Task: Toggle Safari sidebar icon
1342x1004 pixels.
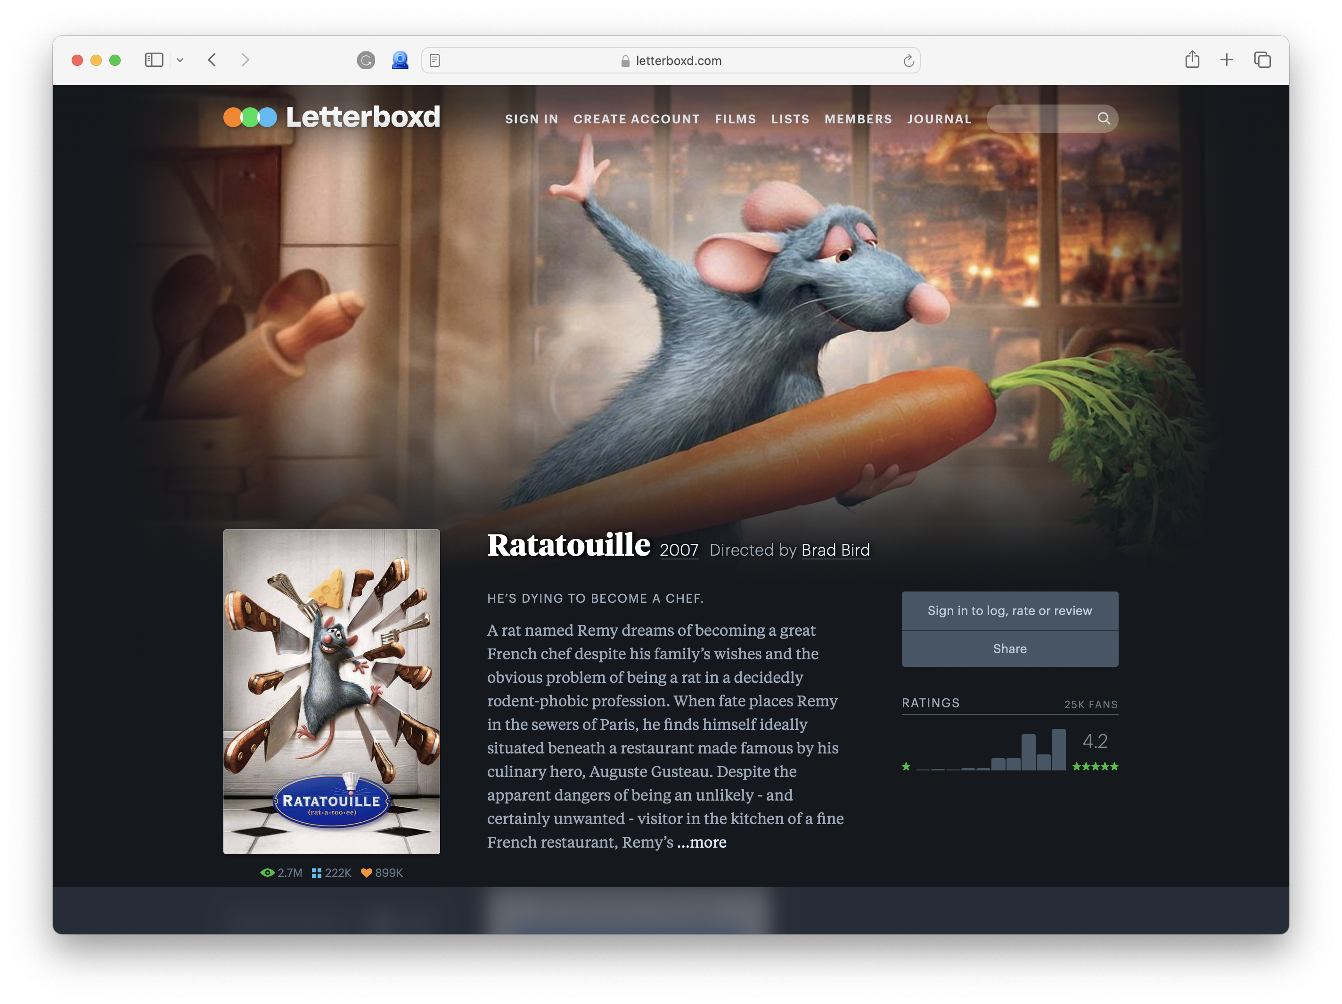Action: click(x=154, y=60)
